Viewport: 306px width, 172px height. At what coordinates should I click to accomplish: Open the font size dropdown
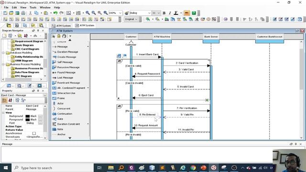[158, 13]
